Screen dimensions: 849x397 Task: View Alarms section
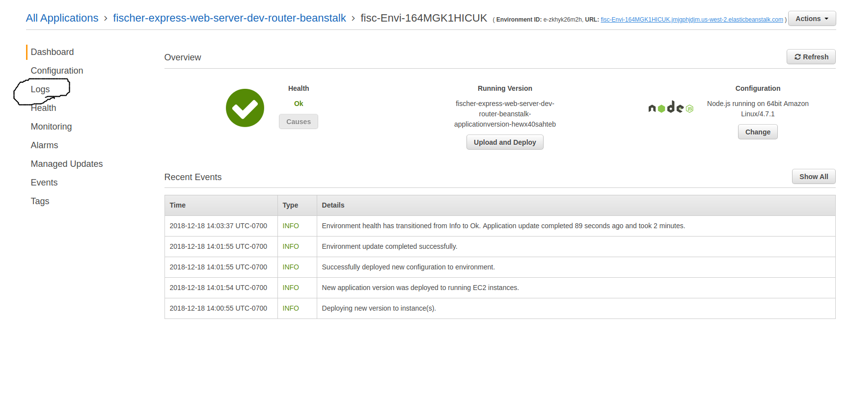click(44, 145)
